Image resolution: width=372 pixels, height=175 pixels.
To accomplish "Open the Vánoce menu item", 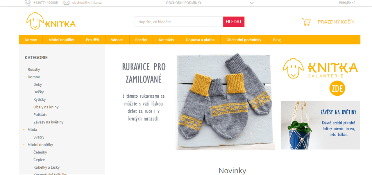I will pyautogui.click(x=117, y=40).
